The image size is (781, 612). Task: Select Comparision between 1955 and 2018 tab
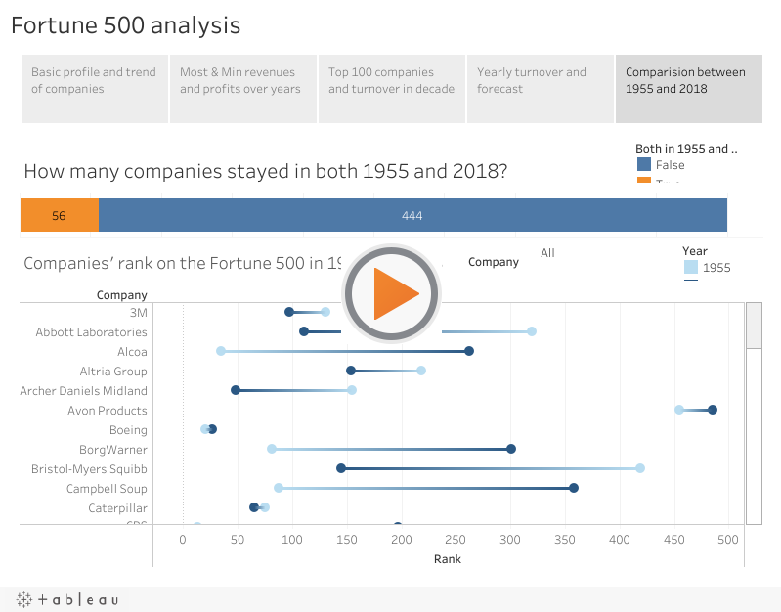coord(689,89)
